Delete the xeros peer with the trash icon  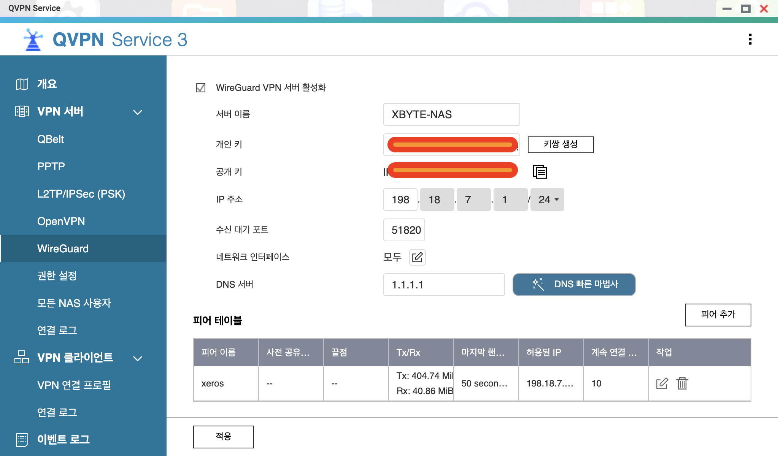[682, 383]
